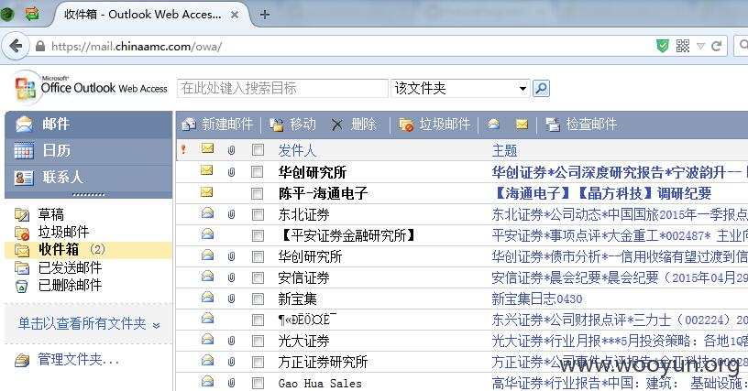The image size is (748, 391).
Task: Check the box for 方正证券研究所 message
Action: coord(258,362)
